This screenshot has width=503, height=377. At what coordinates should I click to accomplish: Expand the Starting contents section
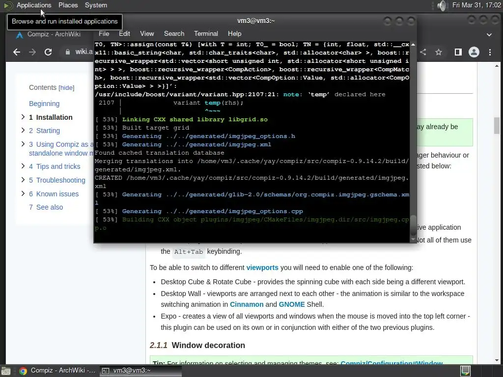tap(23, 130)
